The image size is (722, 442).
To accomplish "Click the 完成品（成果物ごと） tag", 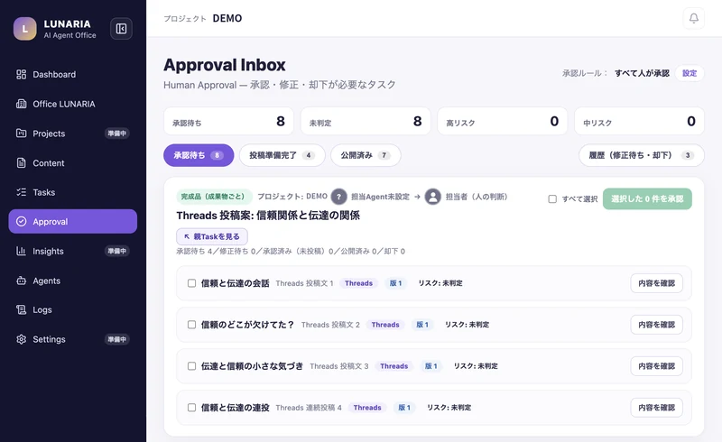I will (x=214, y=197).
